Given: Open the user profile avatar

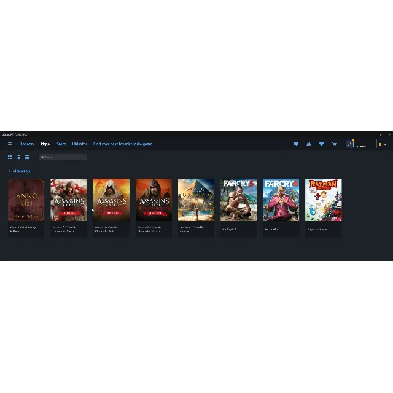Looking at the screenshot, I should [x=349, y=144].
